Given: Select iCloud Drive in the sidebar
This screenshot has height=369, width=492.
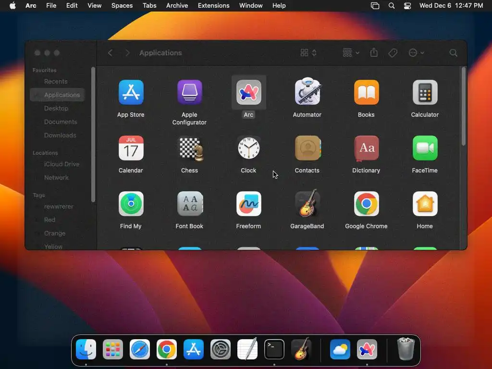Looking at the screenshot, I should [57, 164].
